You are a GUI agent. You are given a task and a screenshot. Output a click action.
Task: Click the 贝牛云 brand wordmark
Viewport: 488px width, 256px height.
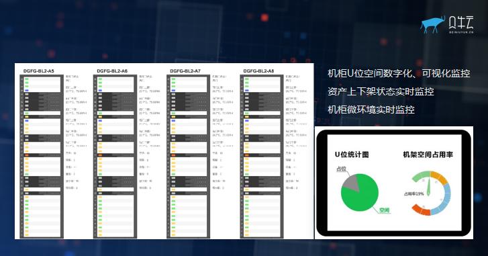[461, 23]
